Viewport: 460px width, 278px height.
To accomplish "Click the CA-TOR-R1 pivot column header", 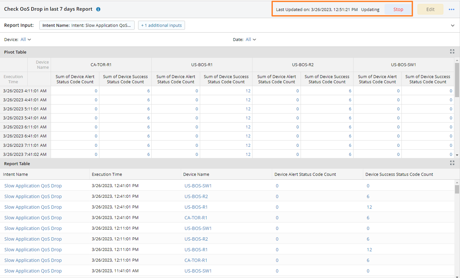I will (101, 65).
